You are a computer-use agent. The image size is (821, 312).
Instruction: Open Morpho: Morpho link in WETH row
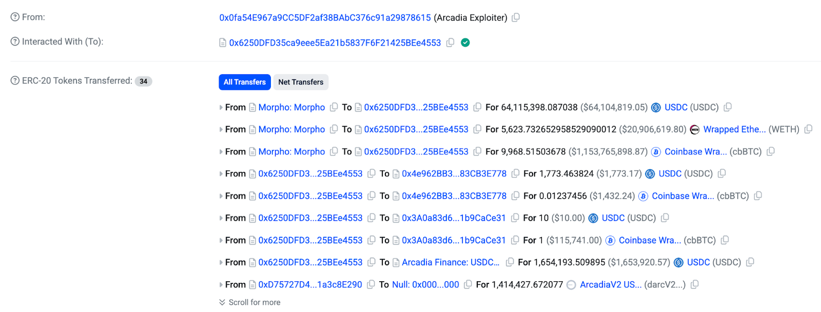click(291, 129)
